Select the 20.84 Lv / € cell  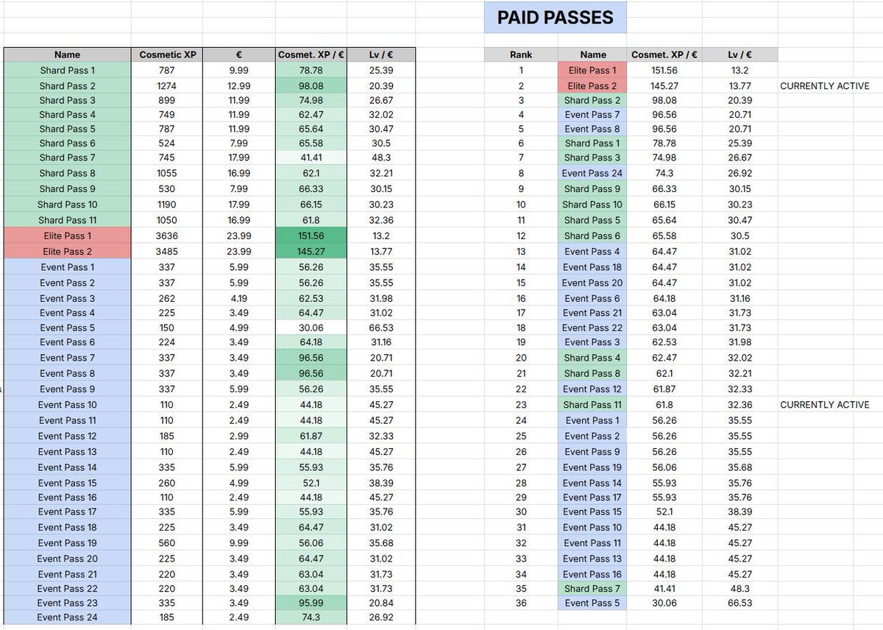(x=381, y=603)
